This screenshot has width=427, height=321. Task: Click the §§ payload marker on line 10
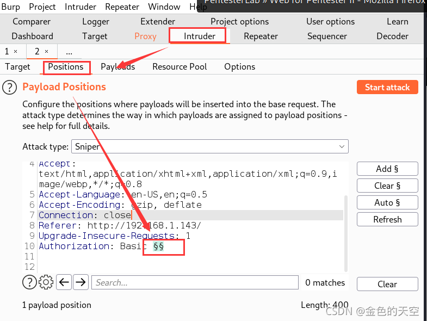pos(158,246)
